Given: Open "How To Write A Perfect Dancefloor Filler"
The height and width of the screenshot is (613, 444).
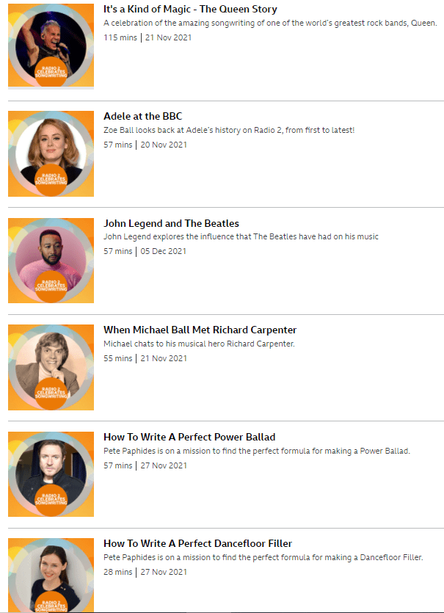Looking at the screenshot, I should click(x=197, y=543).
